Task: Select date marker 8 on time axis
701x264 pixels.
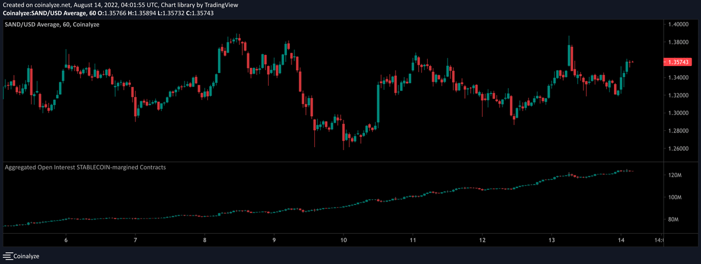Action: (x=204, y=239)
